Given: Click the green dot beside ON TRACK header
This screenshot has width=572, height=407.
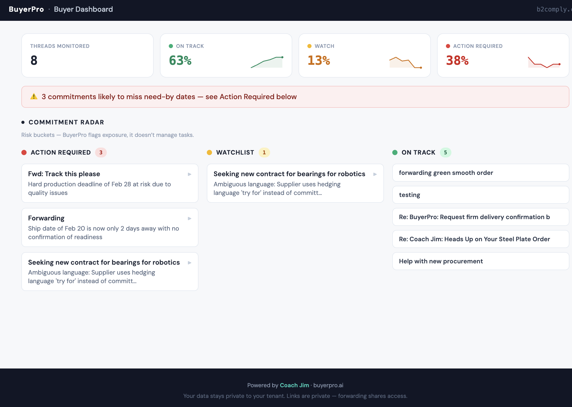Looking at the screenshot, I should point(395,152).
